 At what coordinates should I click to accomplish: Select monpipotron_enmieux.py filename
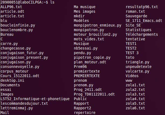coord(98,25)
